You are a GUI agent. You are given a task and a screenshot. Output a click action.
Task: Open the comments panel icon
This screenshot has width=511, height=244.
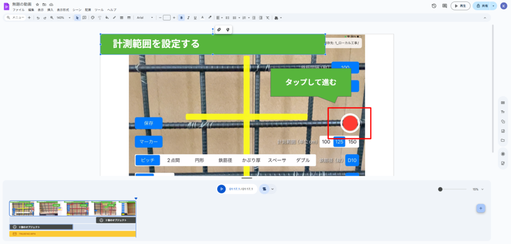[x=444, y=5]
